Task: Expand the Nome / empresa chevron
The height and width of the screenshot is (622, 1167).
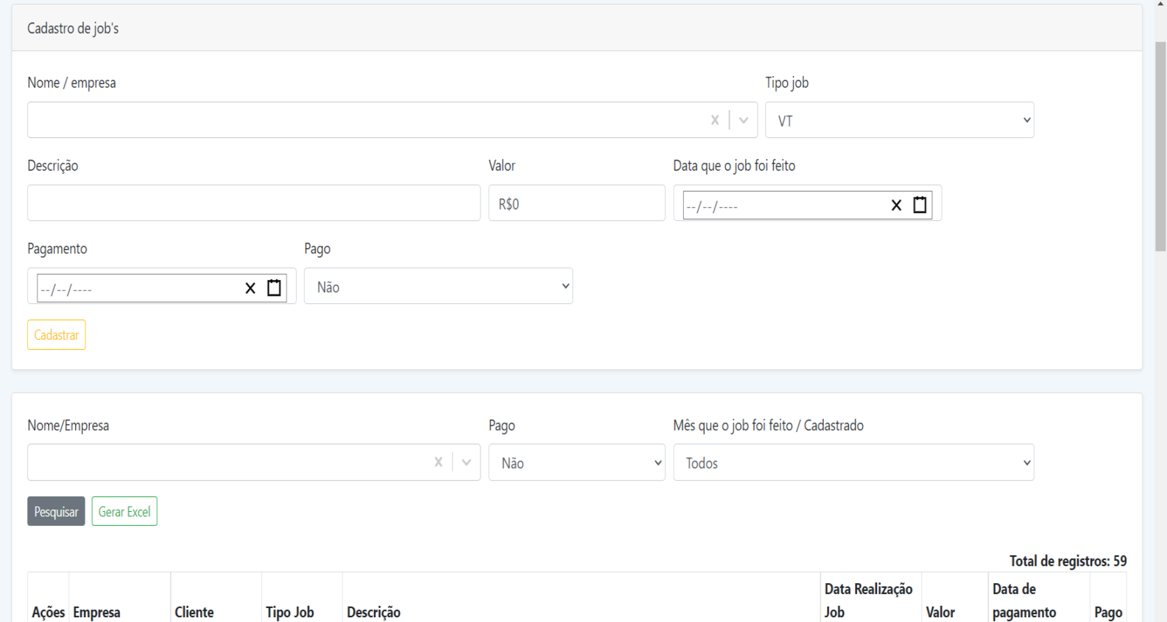Action: (x=744, y=120)
